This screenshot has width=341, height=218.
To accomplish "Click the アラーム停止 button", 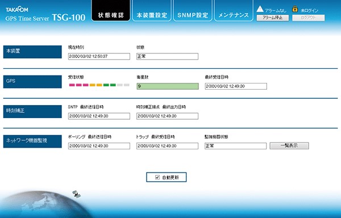I will (273, 18).
